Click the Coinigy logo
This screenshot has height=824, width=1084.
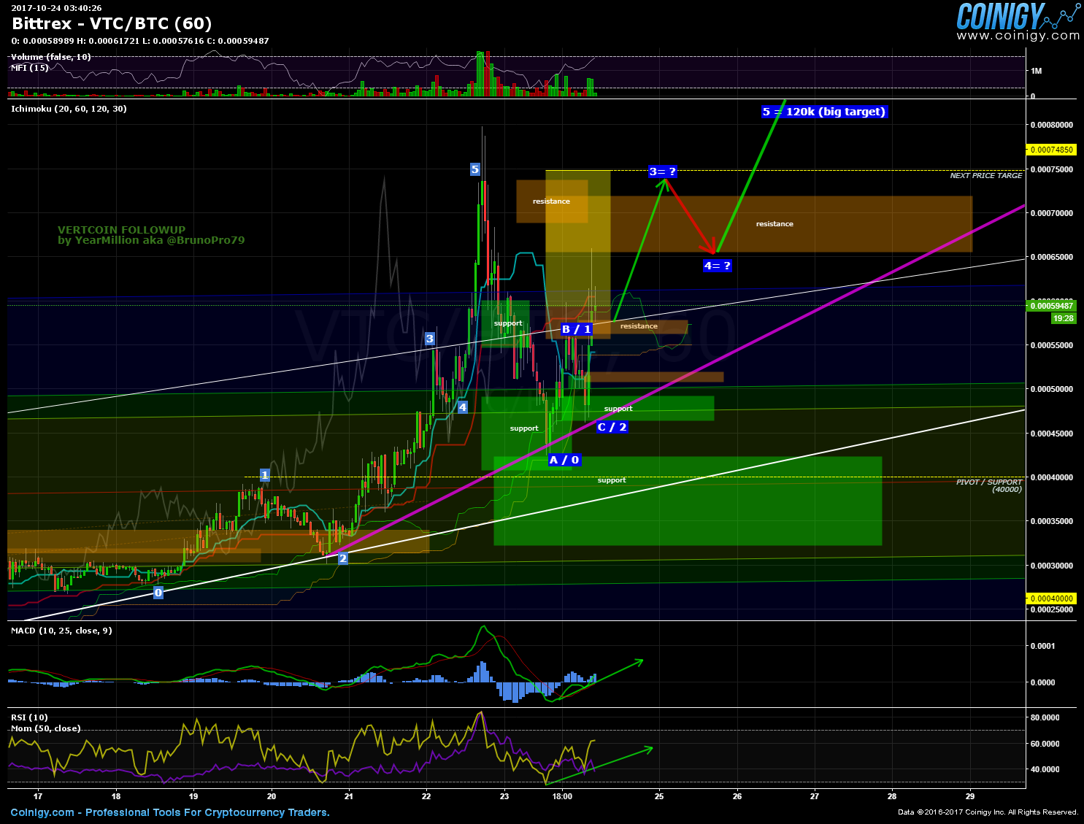click(x=1017, y=15)
